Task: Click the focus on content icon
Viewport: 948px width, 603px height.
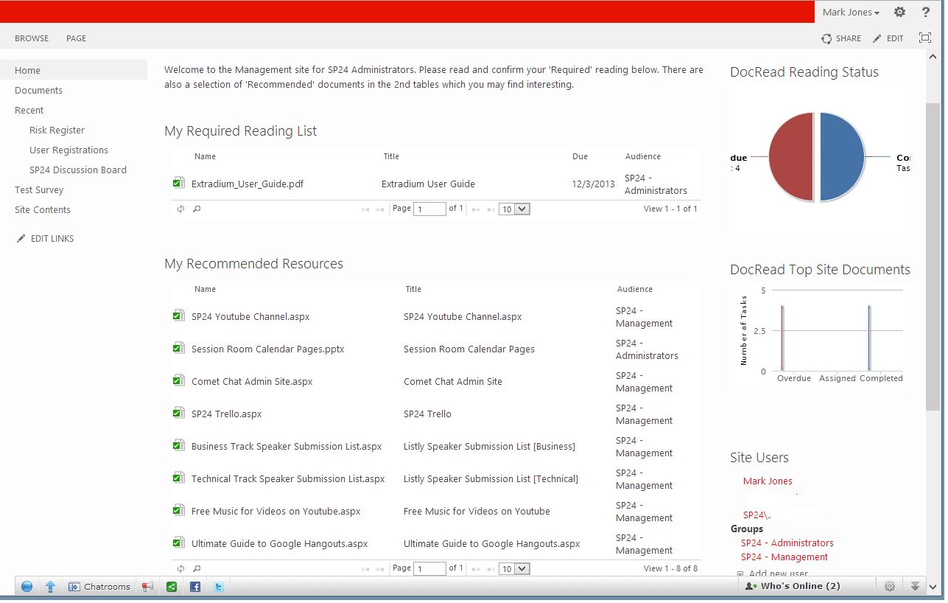Action: tap(925, 38)
